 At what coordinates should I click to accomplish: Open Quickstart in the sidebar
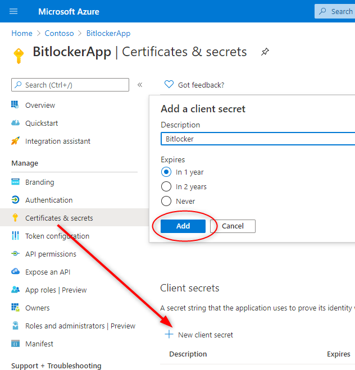[x=42, y=123]
